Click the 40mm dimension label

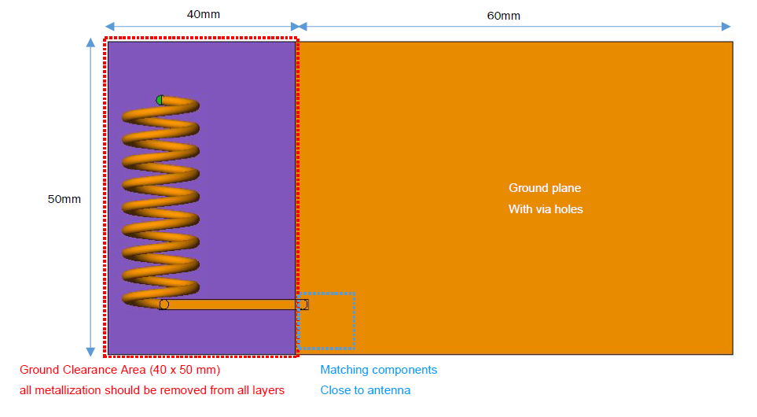point(203,15)
